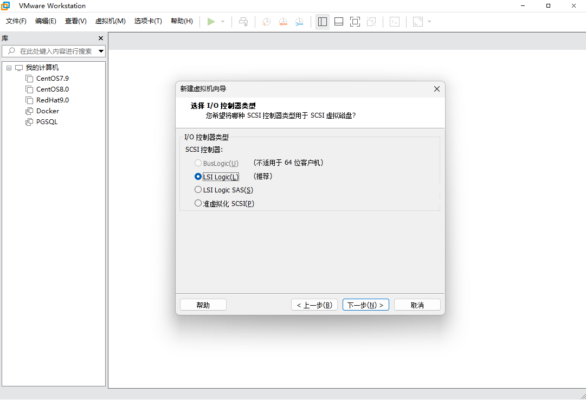This screenshot has height=400, width=586.
Task: Click the 我的计算机 monitor icon
Action: click(x=18, y=68)
